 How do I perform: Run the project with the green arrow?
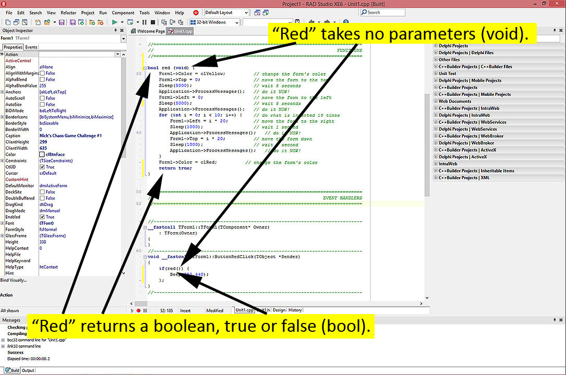[114, 22]
